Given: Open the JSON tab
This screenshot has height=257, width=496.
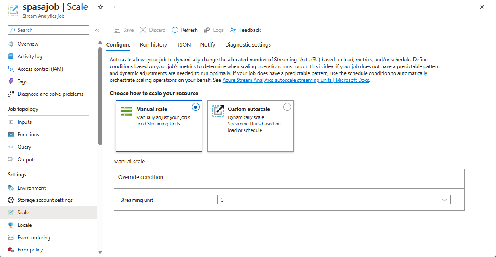Looking at the screenshot, I should (x=184, y=45).
